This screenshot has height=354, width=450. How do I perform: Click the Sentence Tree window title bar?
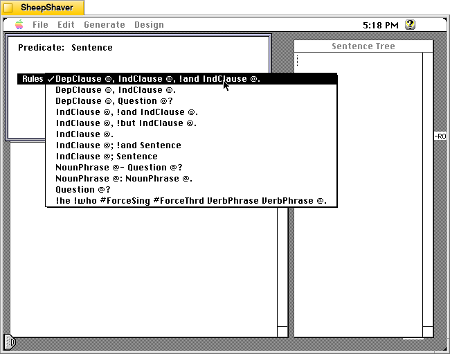click(363, 46)
